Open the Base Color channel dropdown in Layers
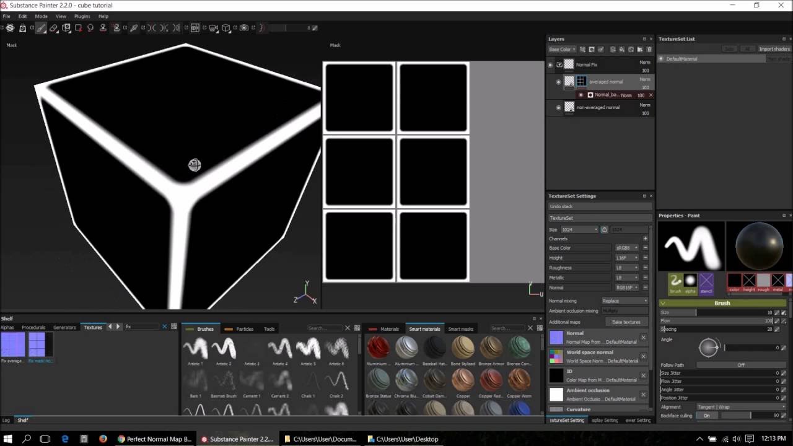This screenshot has width=793, height=446. tap(562, 50)
